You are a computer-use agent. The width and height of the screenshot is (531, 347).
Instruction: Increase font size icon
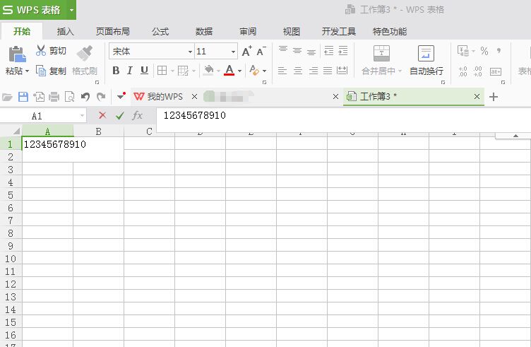[247, 51]
